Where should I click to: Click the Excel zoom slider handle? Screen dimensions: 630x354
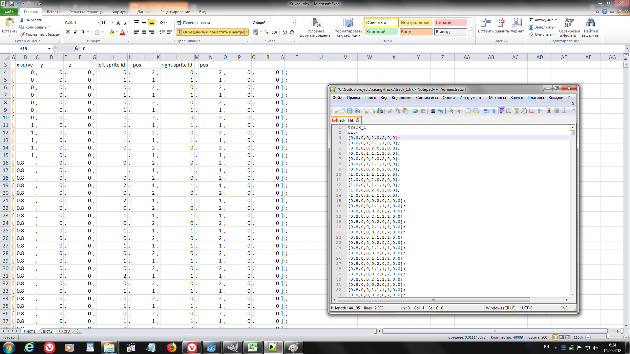(608, 337)
